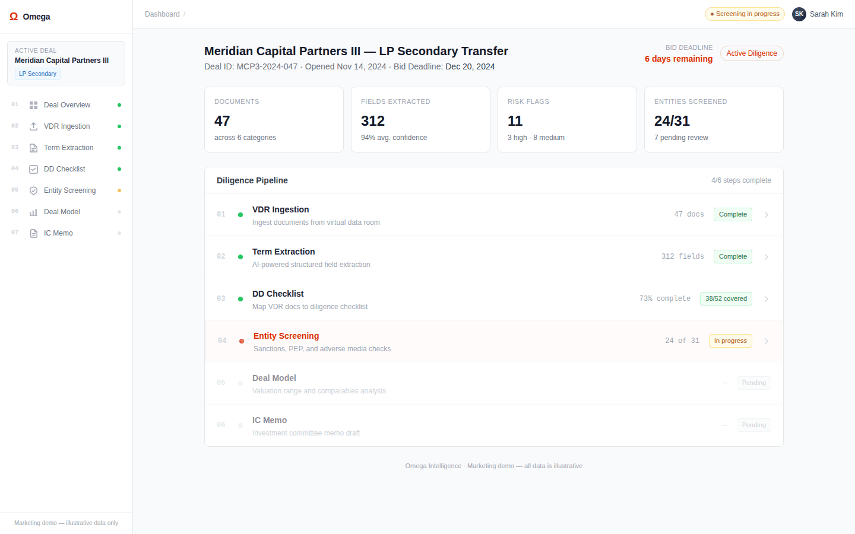Select the Deal Overview grid icon
Image resolution: width=855 pixels, height=534 pixels.
(33, 104)
